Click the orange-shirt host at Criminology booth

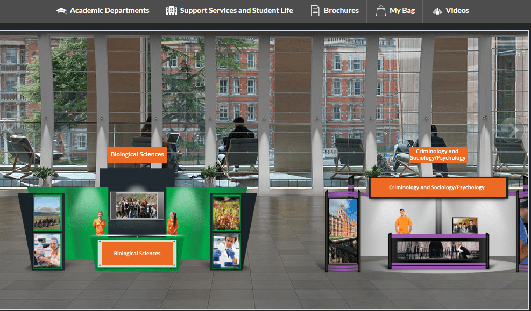click(x=403, y=221)
